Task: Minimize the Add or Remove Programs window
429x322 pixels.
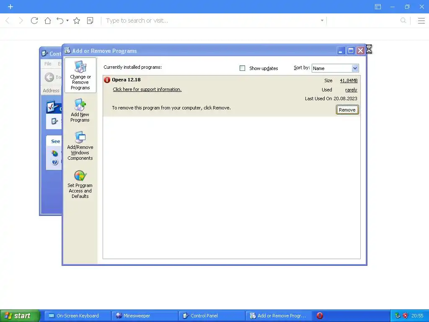Action: click(x=341, y=50)
